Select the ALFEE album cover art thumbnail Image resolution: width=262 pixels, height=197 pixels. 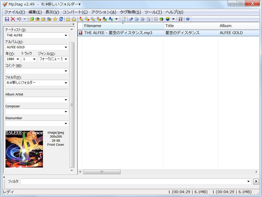click(24, 149)
